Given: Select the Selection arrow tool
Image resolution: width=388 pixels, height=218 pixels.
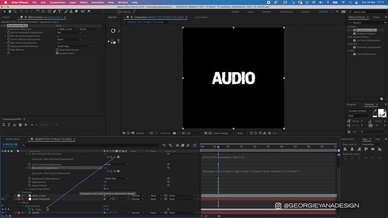Looking at the screenshot, I should tap(4, 12).
